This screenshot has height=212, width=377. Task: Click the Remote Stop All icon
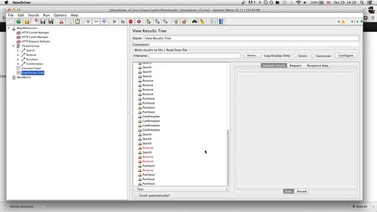pyautogui.click(x=157, y=22)
